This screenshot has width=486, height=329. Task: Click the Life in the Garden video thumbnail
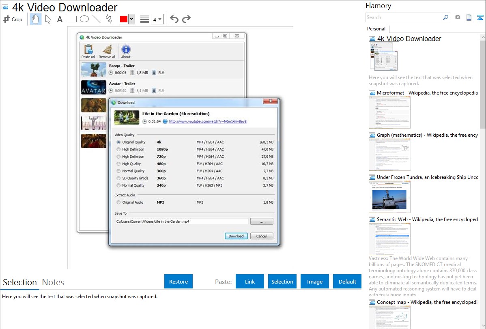[127, 118]
